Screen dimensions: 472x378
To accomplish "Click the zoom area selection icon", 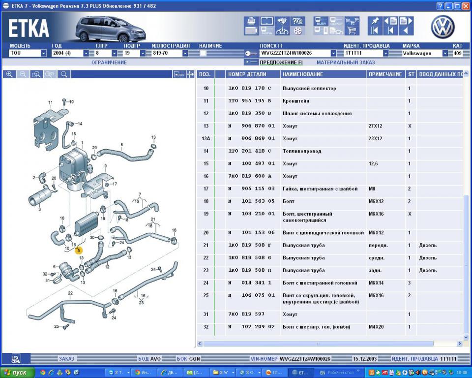I will click(36, 74).
